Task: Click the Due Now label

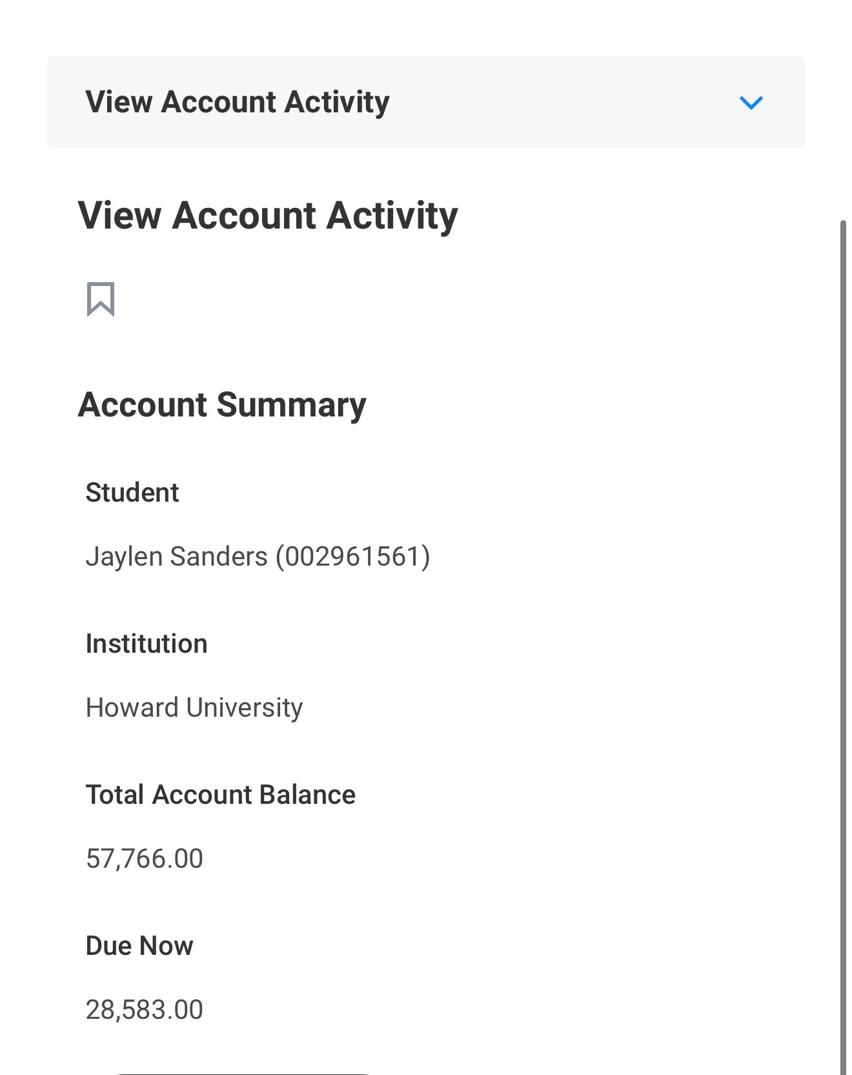Action: [x=139, y=946]
